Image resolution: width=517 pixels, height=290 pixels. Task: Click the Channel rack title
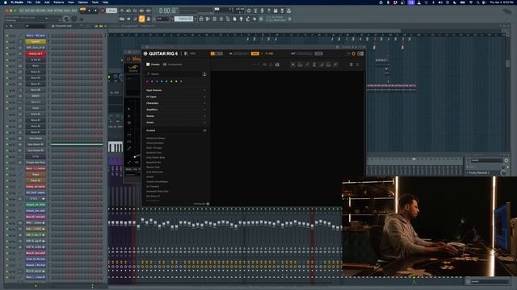63,26
